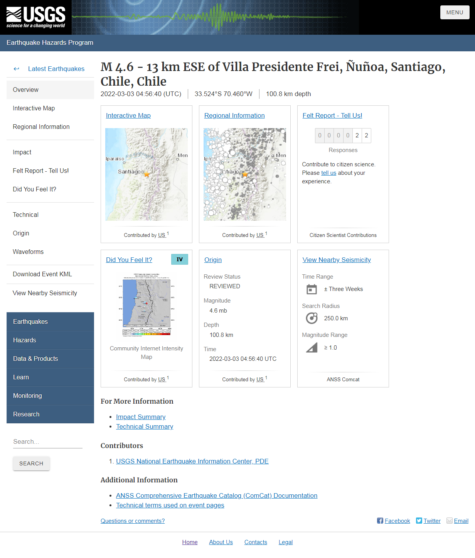
Task: Click the IV intensity badge
Action: (x=180, y=259)
